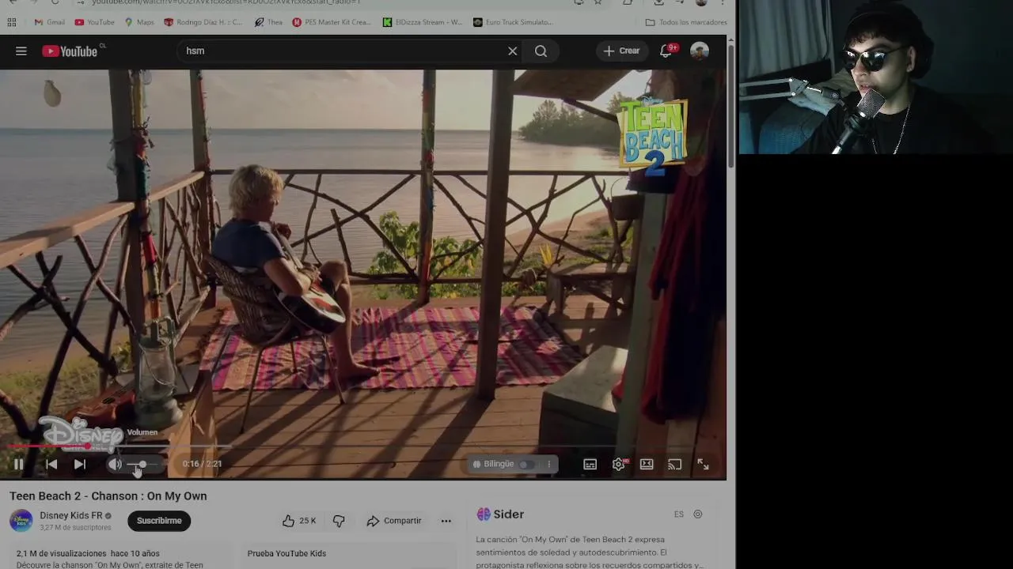Screen dimensions: 1013x569
Task: Switch to theater mode
Action: (x=647, y=464)
